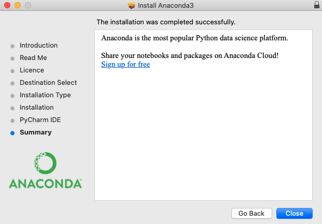Viewport: 322px width, 224px height.
Task: Close the window with red button
Action: click(7, 5)
